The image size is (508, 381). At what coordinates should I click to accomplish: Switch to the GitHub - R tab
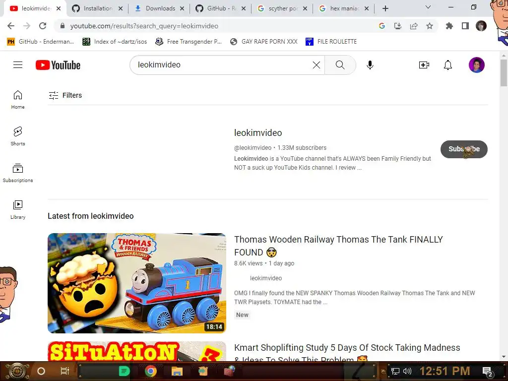tap(220, 8)
